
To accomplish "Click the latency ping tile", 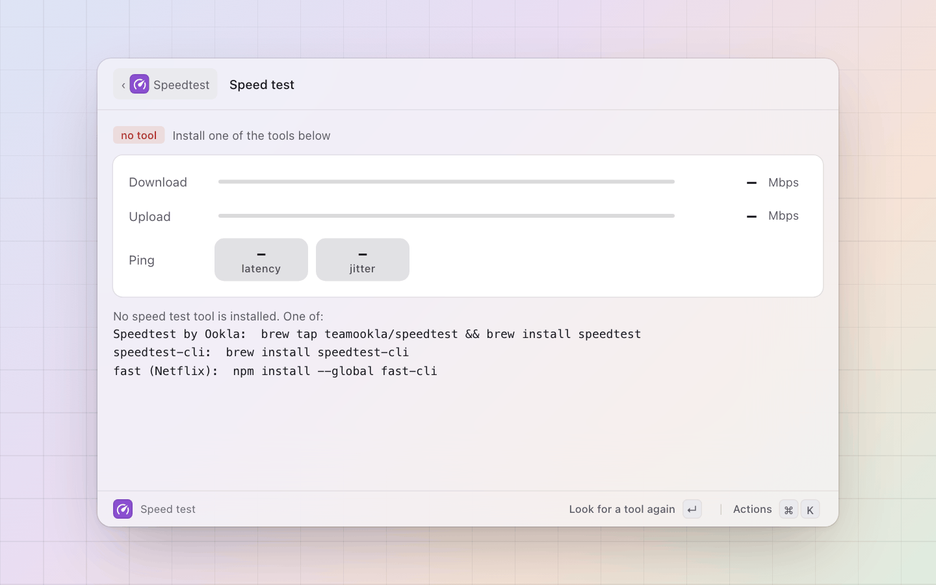I will pyautogui.click(x=261, y=260).
